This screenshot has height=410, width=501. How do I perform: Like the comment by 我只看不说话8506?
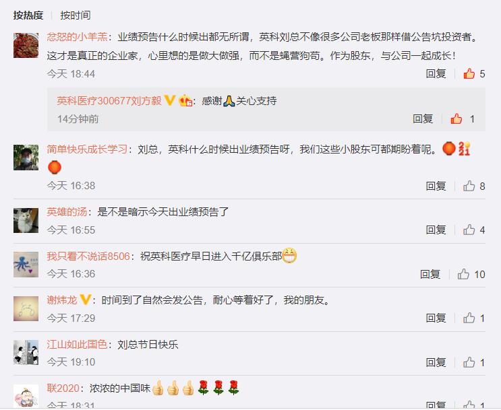[463, 274]
